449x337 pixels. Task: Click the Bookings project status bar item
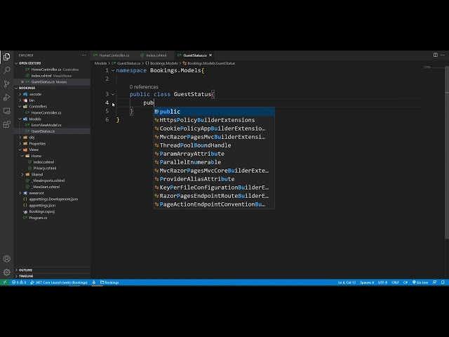(x=109, y=282)
